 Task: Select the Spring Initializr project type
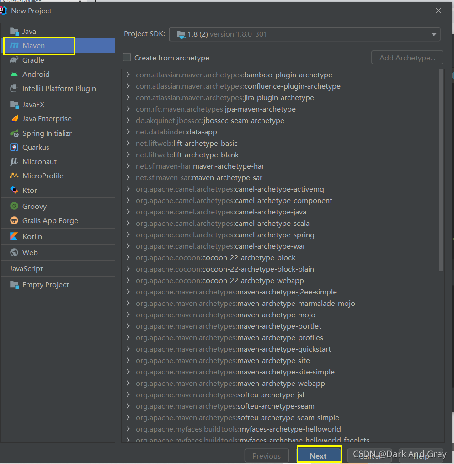pyautogui.click(x=58, y=133)
